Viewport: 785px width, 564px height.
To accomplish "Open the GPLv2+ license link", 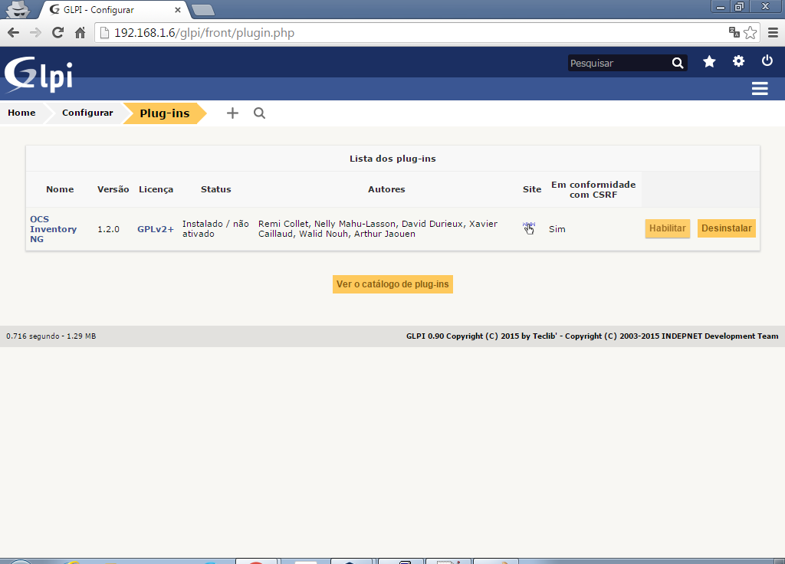I will [156, 229].
